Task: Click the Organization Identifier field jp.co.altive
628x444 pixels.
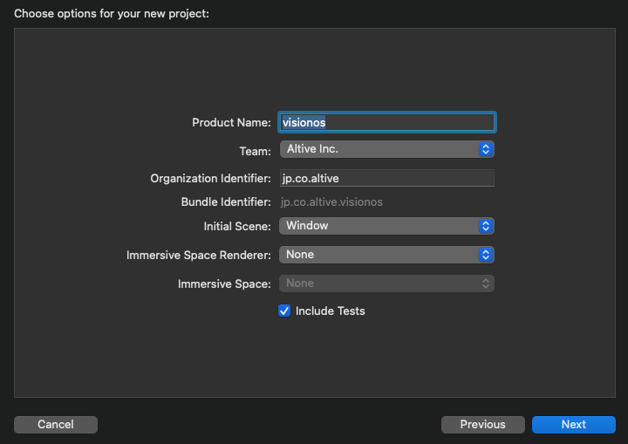Action: (387, 178)
